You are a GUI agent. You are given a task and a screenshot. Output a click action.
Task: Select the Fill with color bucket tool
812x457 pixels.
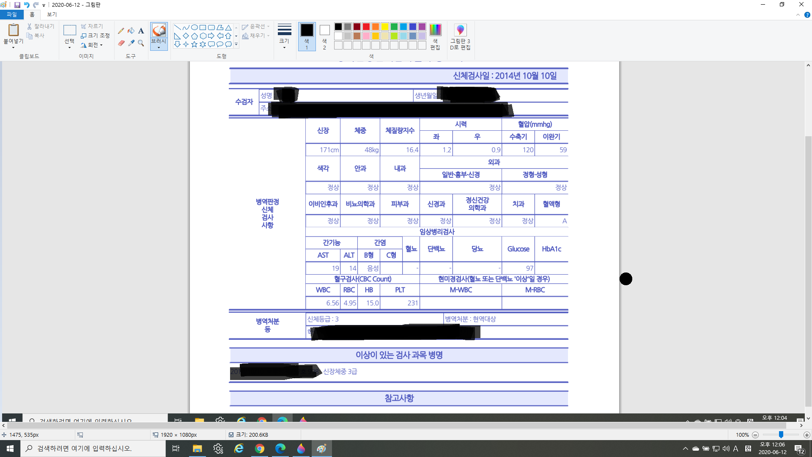pyautogui.click(x=131, y=31)
